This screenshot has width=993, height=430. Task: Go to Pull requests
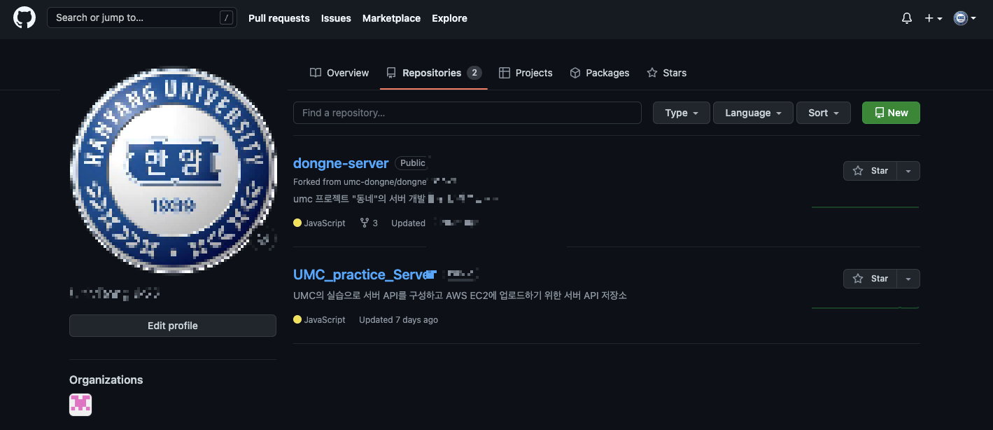(x=279, y=18)
